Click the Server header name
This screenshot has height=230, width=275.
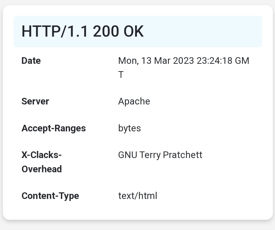(35, 101)
